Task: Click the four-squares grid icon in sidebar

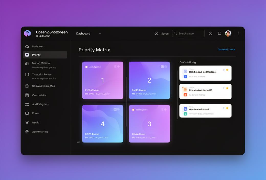Action: [27, 104]
